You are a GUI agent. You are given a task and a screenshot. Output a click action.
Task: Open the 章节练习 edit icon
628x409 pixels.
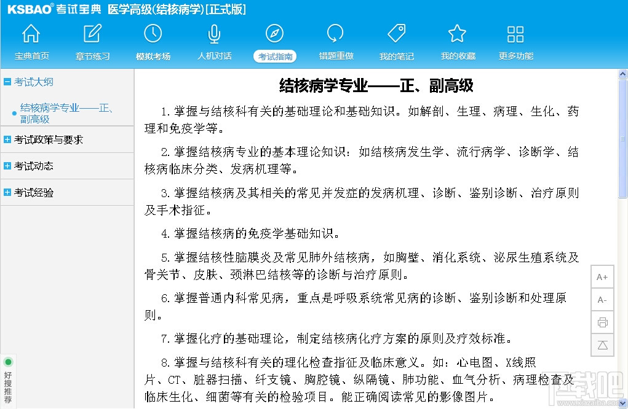tap(92, 33)
